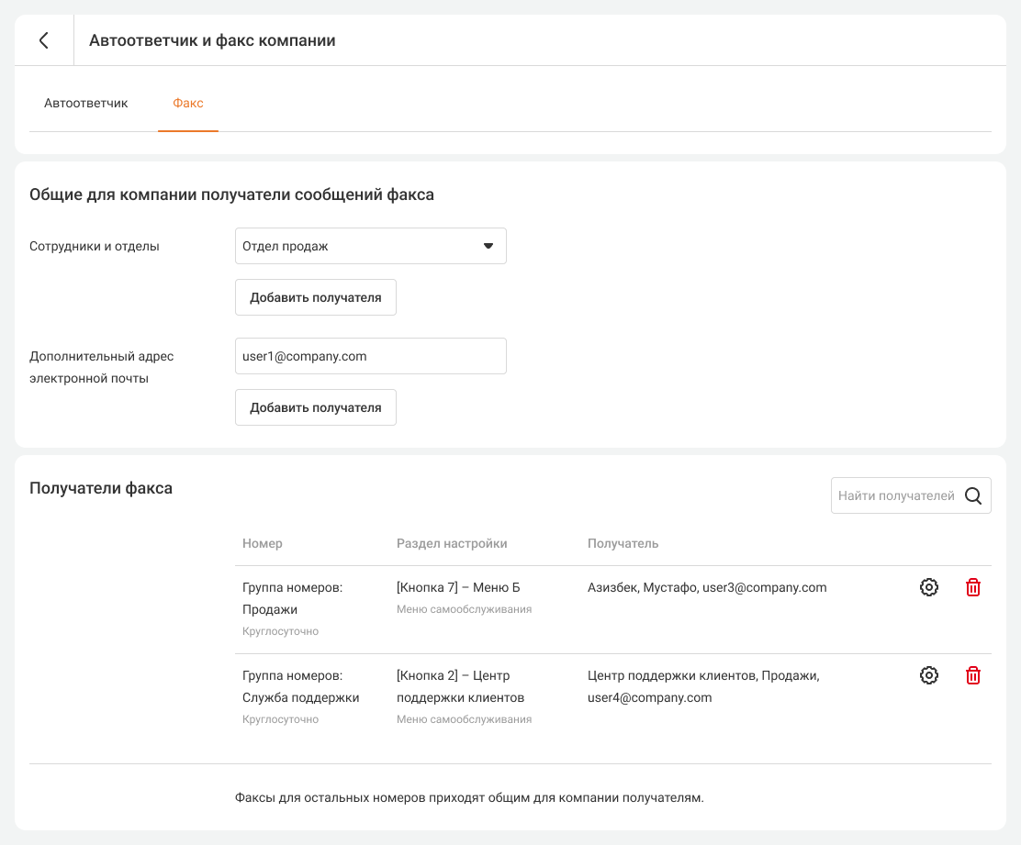1021x845 pixels.
Task: Click the Получатель column header
Action: pos(623,543)
